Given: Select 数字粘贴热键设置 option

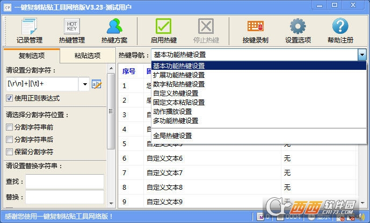Looking at the screenshot, I should [259, 84].
